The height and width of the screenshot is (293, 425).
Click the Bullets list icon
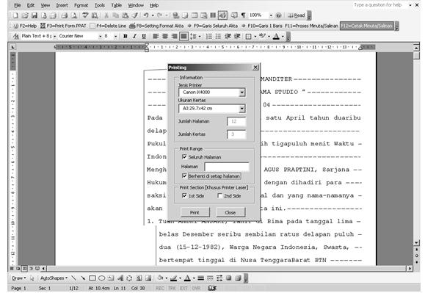[219, 36]
